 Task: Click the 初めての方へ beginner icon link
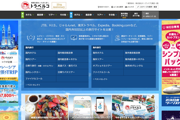[103, 7]
